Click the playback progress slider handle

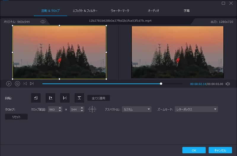click(161, 84)
